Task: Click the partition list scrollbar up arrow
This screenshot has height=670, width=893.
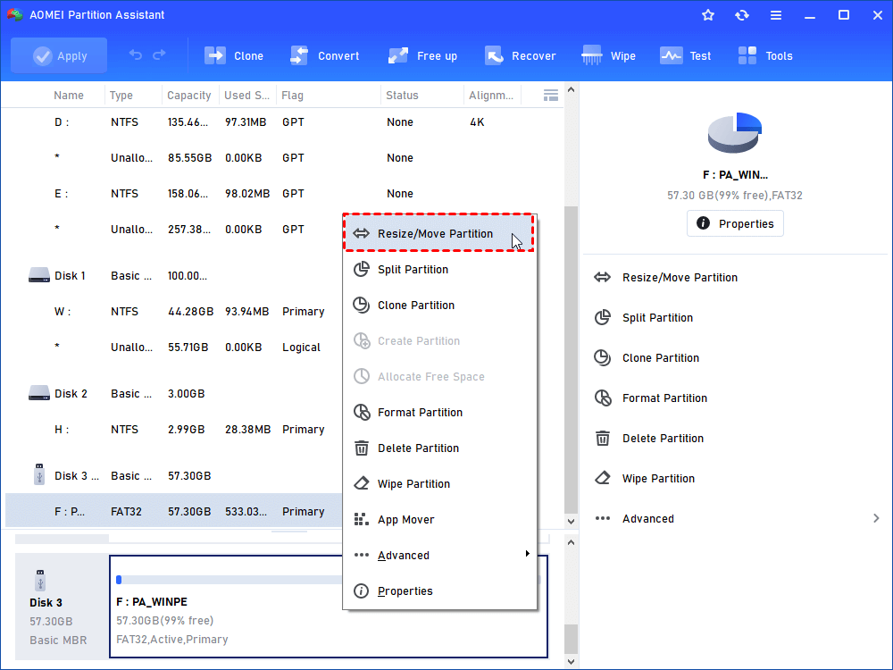Action: [571, 90]
